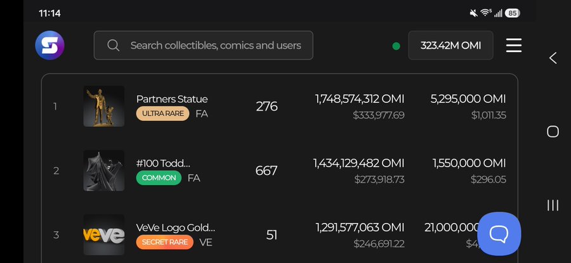Click rank number 1
Viewport: 571px width, 263px height.
55,106
